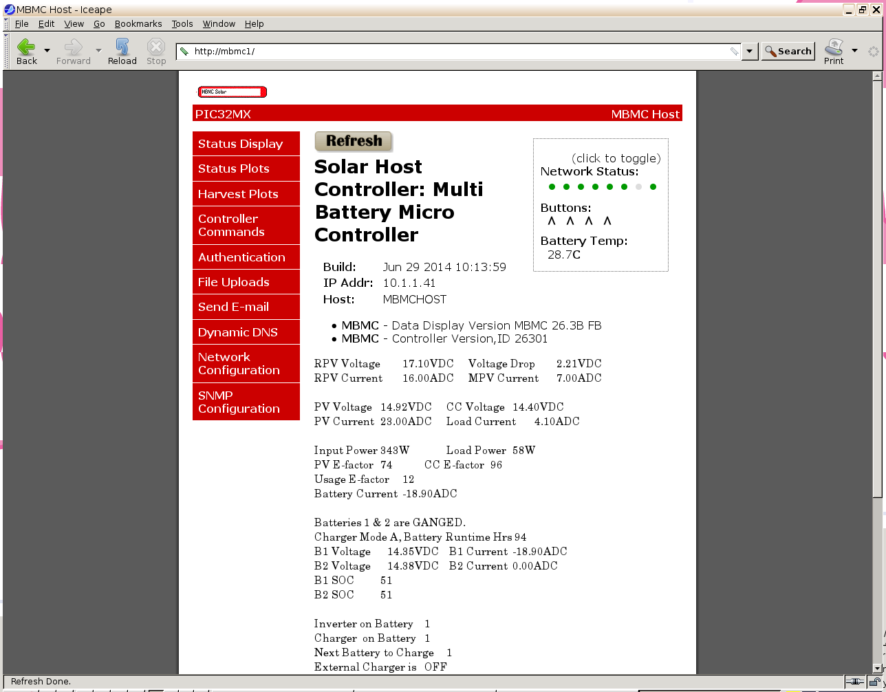
Task: Click the vertical scrollbar up arrow
Action: coord(878,77)
